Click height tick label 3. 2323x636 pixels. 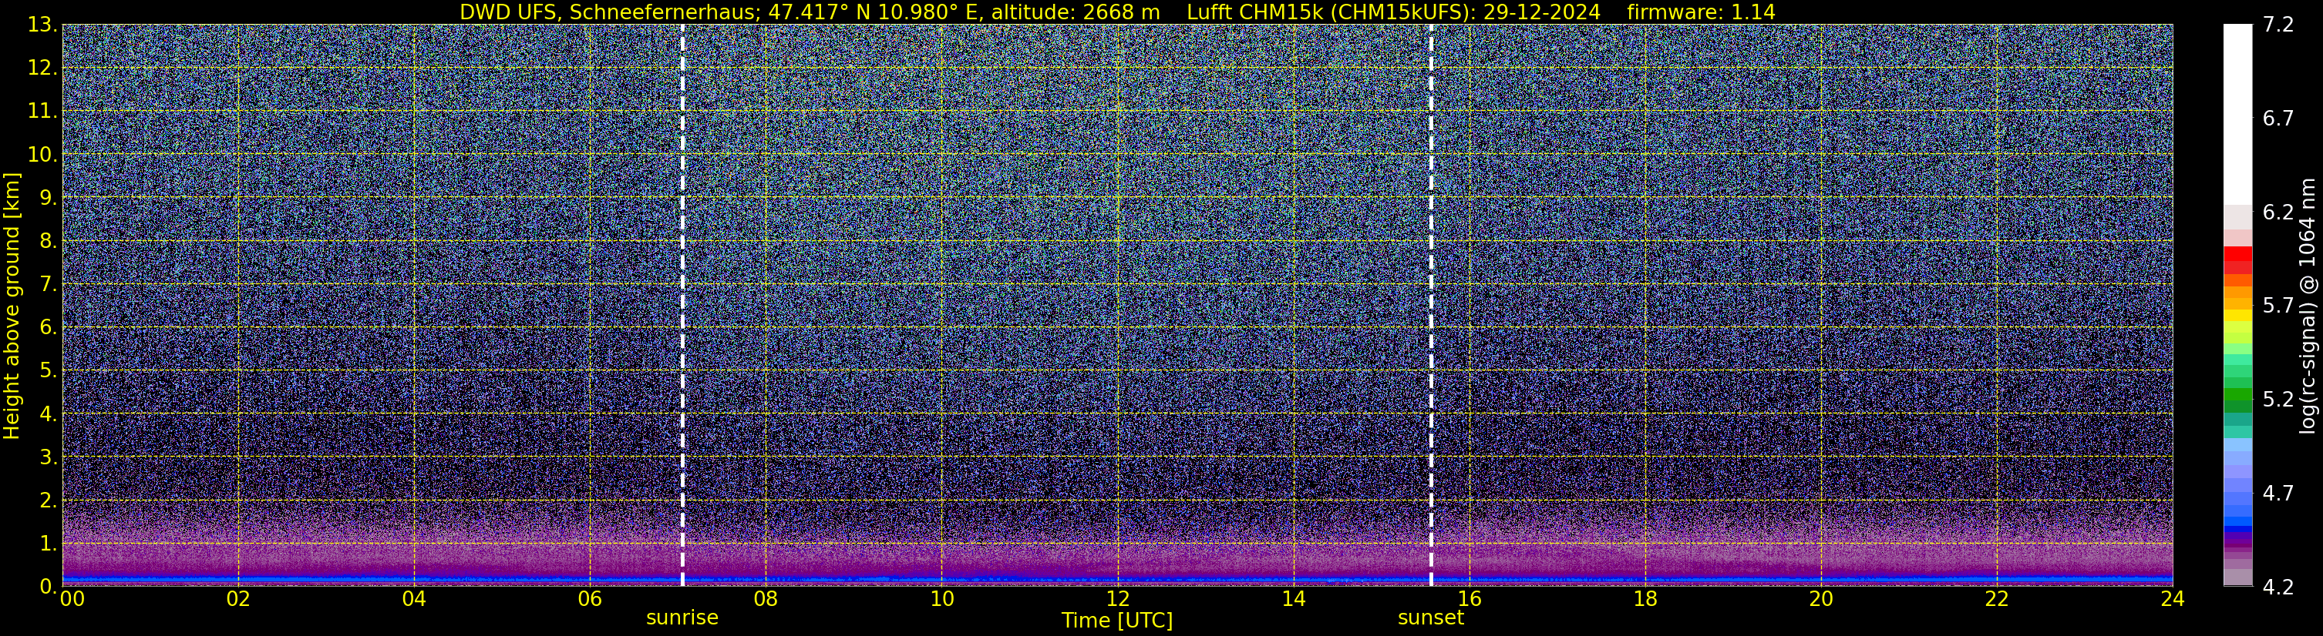pyautogui.click(x=48, y=457)
